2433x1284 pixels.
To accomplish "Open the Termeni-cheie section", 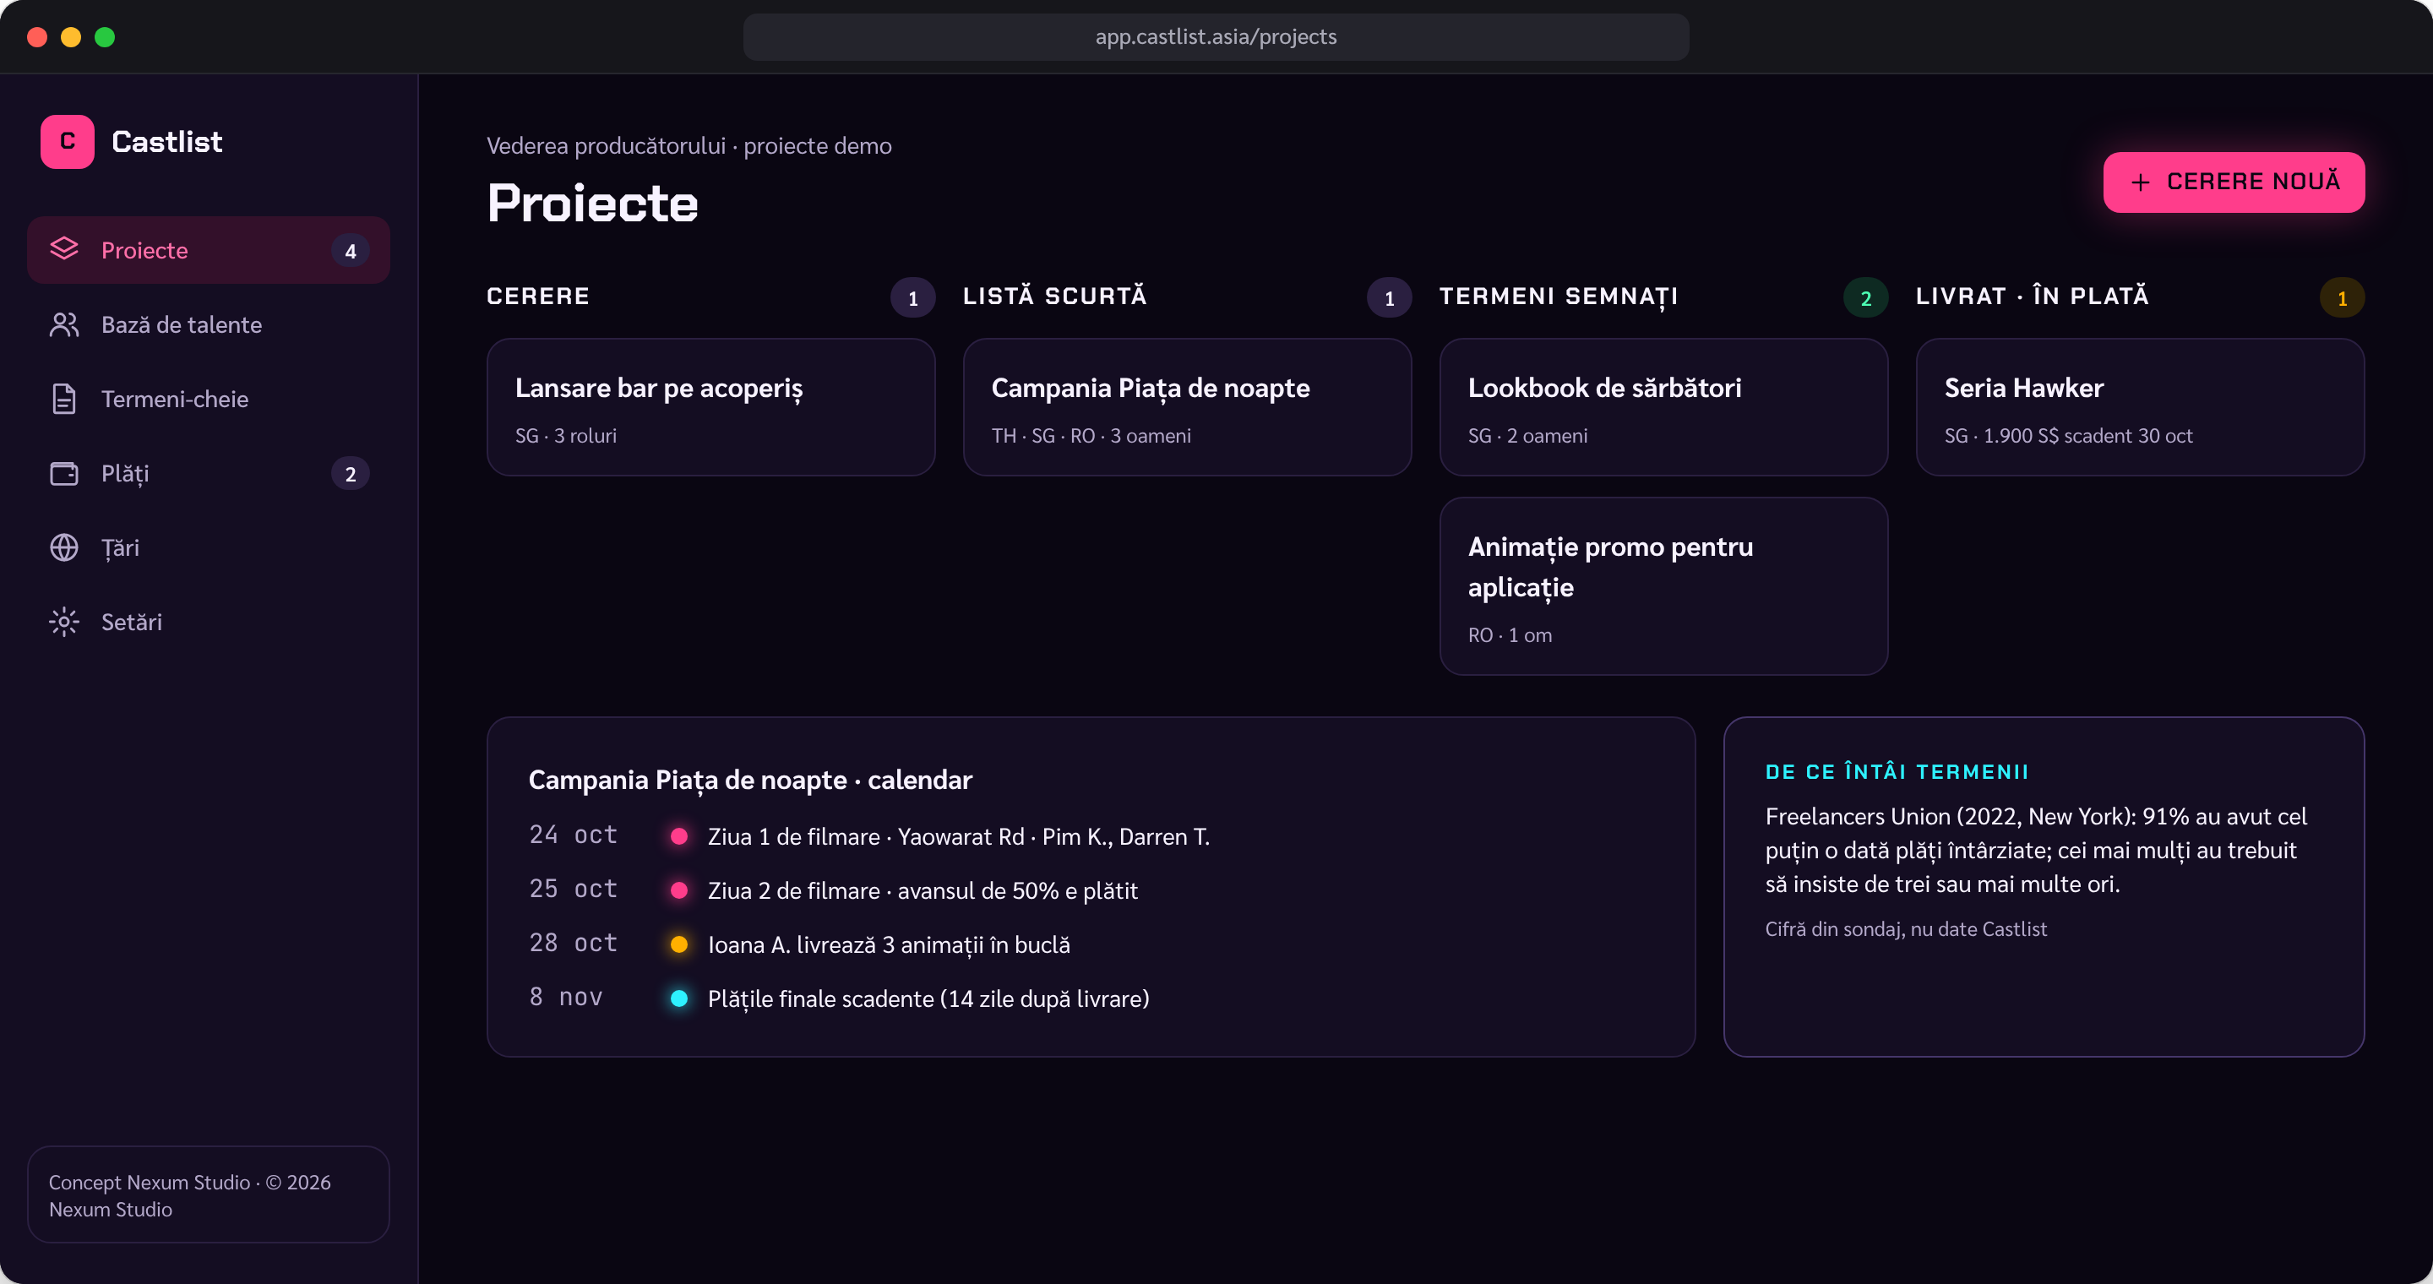I will coord(208,399).
